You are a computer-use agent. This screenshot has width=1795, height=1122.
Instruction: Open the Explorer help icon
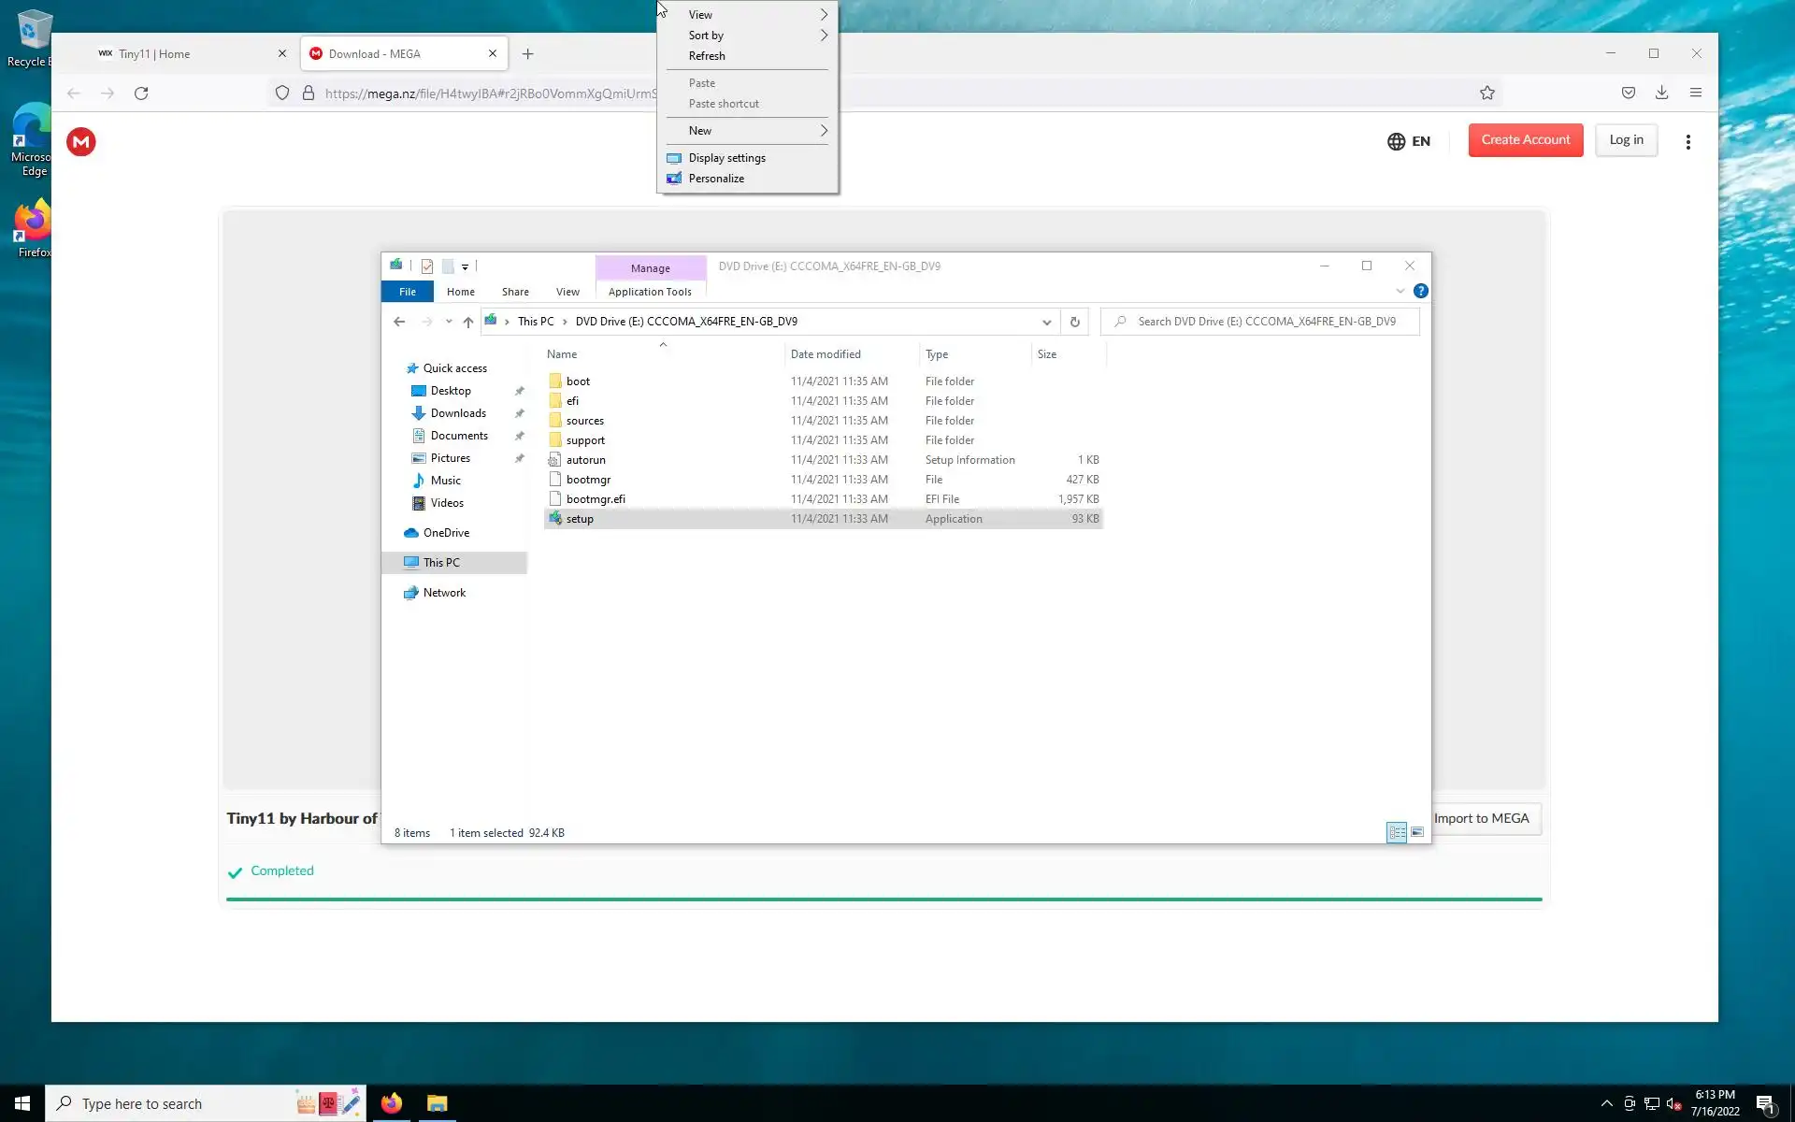[x=1420, y=291]
